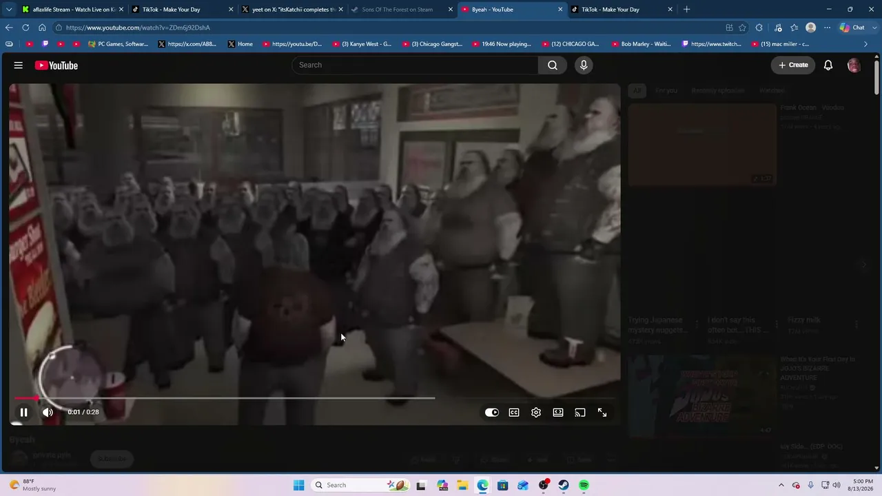Screen dimensions: 882x496
Task: Click the video time display 0:01 / 0:28
Action: click(x=83, y=412)
